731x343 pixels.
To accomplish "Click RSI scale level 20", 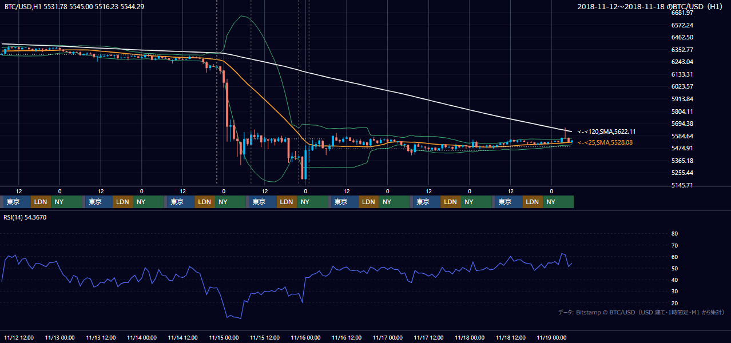I will click(x=674, y=303).
